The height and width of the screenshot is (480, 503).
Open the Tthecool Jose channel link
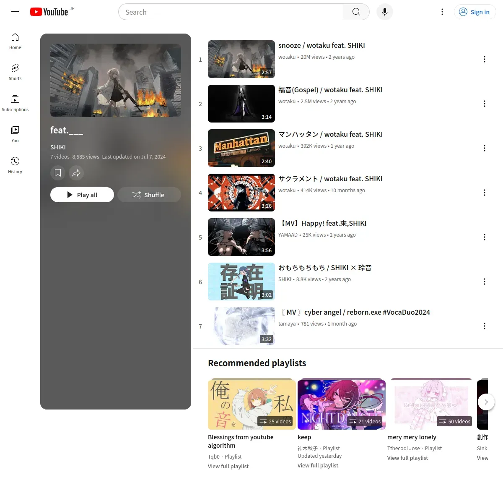click(x=404, y=449)
